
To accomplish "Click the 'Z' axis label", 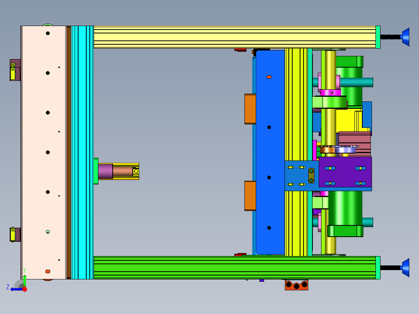I will [8, 287].
